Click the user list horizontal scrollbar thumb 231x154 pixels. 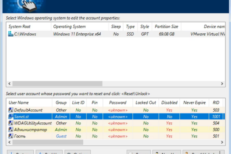click(x=48, y=142)
